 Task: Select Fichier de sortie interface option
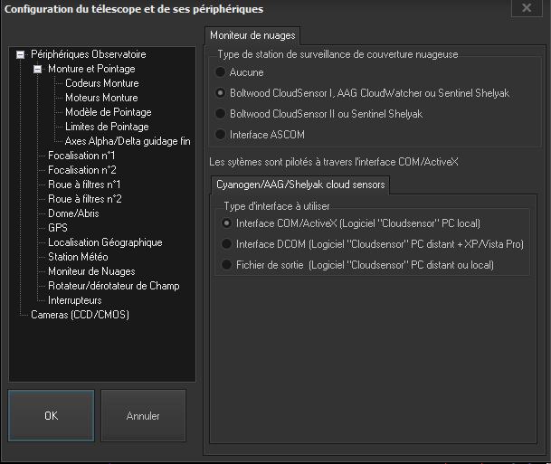227,265
